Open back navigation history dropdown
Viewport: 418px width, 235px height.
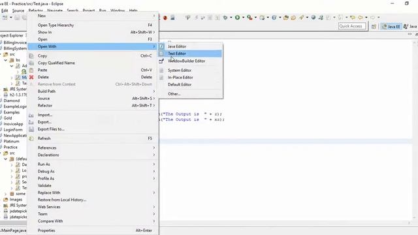pyautogui.click(x=366, y=18)
